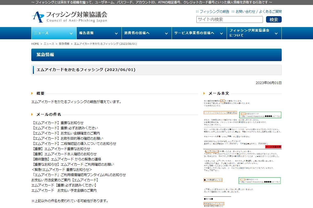Select subject line 【エムアイカード】重要なお知らせ
Viewport: 313px width, 208px height.
coord(57,123)
